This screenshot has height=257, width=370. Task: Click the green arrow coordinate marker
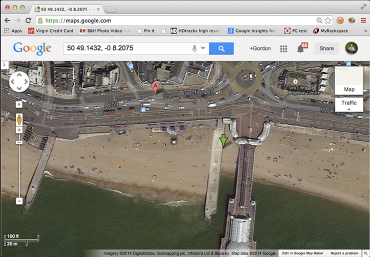(x=223, y=141)
